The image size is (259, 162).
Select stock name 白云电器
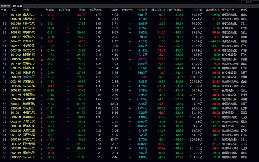[29, 28]
